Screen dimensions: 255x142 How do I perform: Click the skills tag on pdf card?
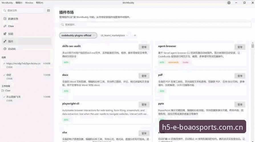[162, 91]
